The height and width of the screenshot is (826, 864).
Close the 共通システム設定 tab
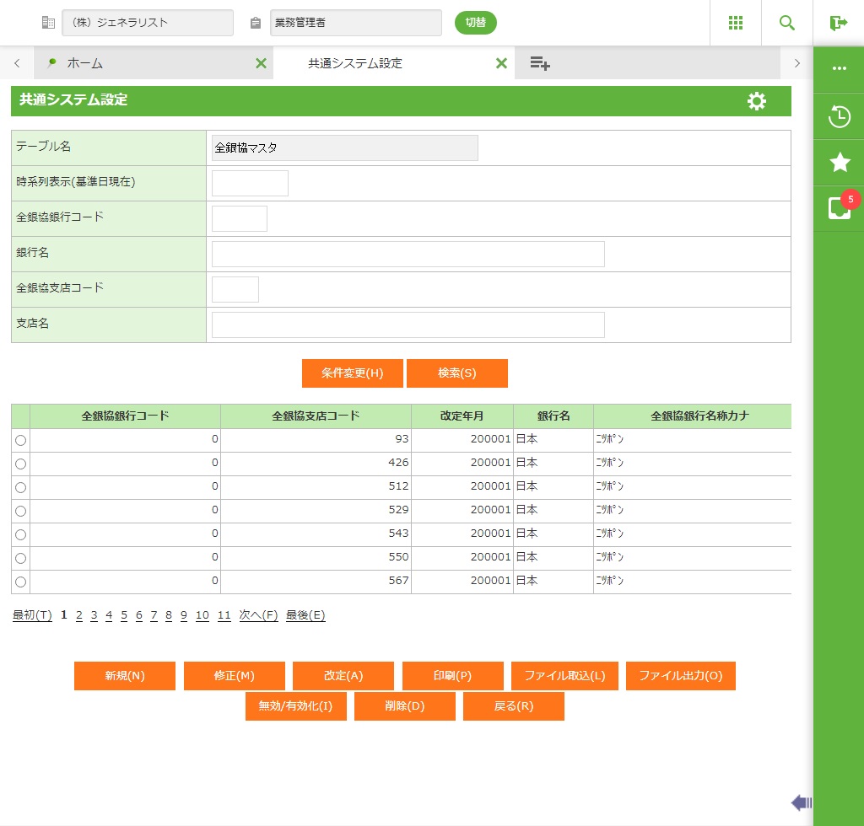pyautogui.click(x=501, y=63)
